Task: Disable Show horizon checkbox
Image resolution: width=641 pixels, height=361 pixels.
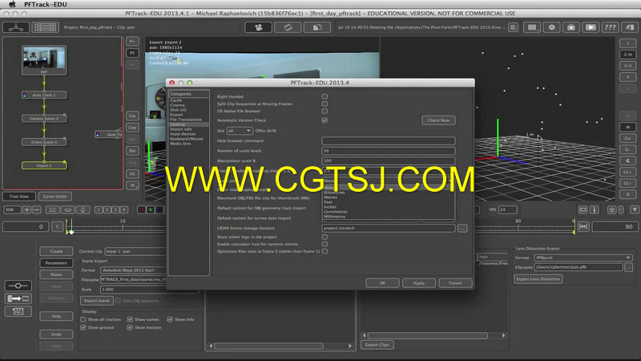Action: pos(130,327)
